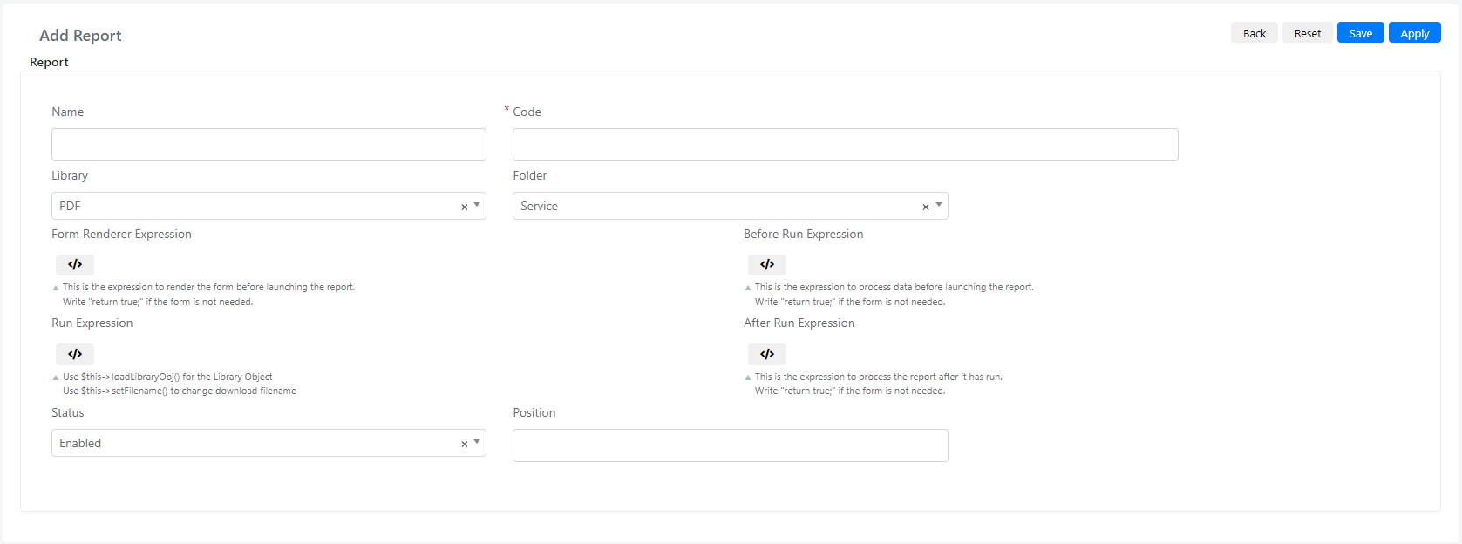Open Form Renderer Expression code editor
Viewport: 1462px width, 544px height.
(x=75, y=264)
